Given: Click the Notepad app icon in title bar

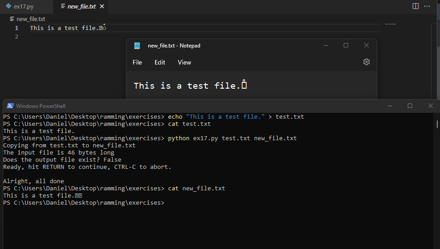Looking at the screenshot, I should coord(137,46).
